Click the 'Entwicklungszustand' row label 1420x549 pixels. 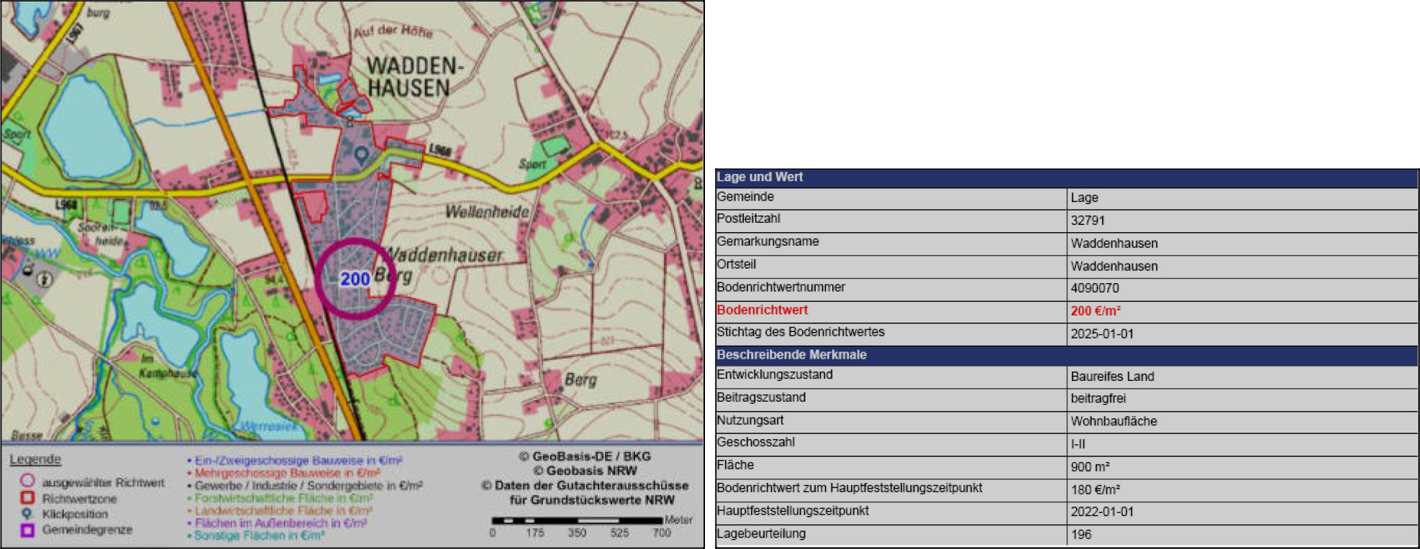775,375
